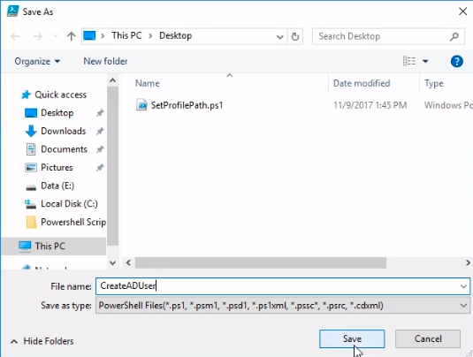Viewport: 473px width, 357px height.
Task: Select This PC in the address breadcrumb
Action: click(x=126, y=35)
